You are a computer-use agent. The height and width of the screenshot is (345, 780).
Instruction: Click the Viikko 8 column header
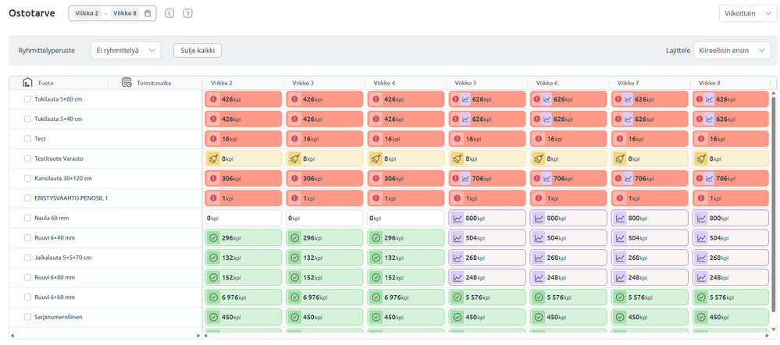click(x=710, y=83)
